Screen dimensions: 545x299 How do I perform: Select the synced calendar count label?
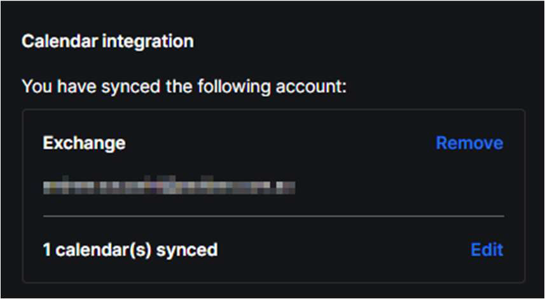click(130, 250)
